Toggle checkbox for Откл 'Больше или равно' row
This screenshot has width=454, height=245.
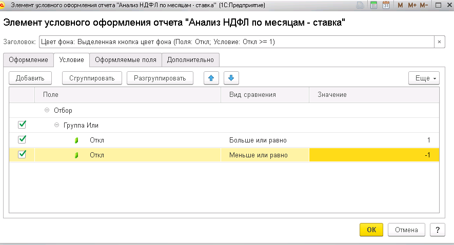click(22, 140)
